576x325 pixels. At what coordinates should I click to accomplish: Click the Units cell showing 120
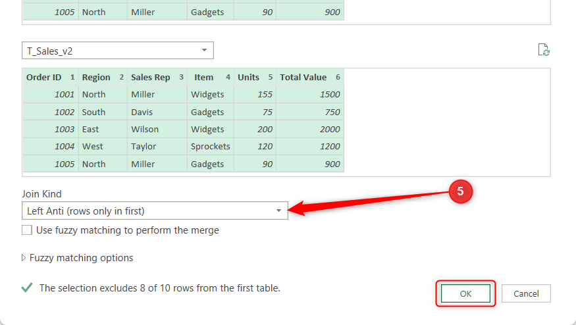[255, 147]
